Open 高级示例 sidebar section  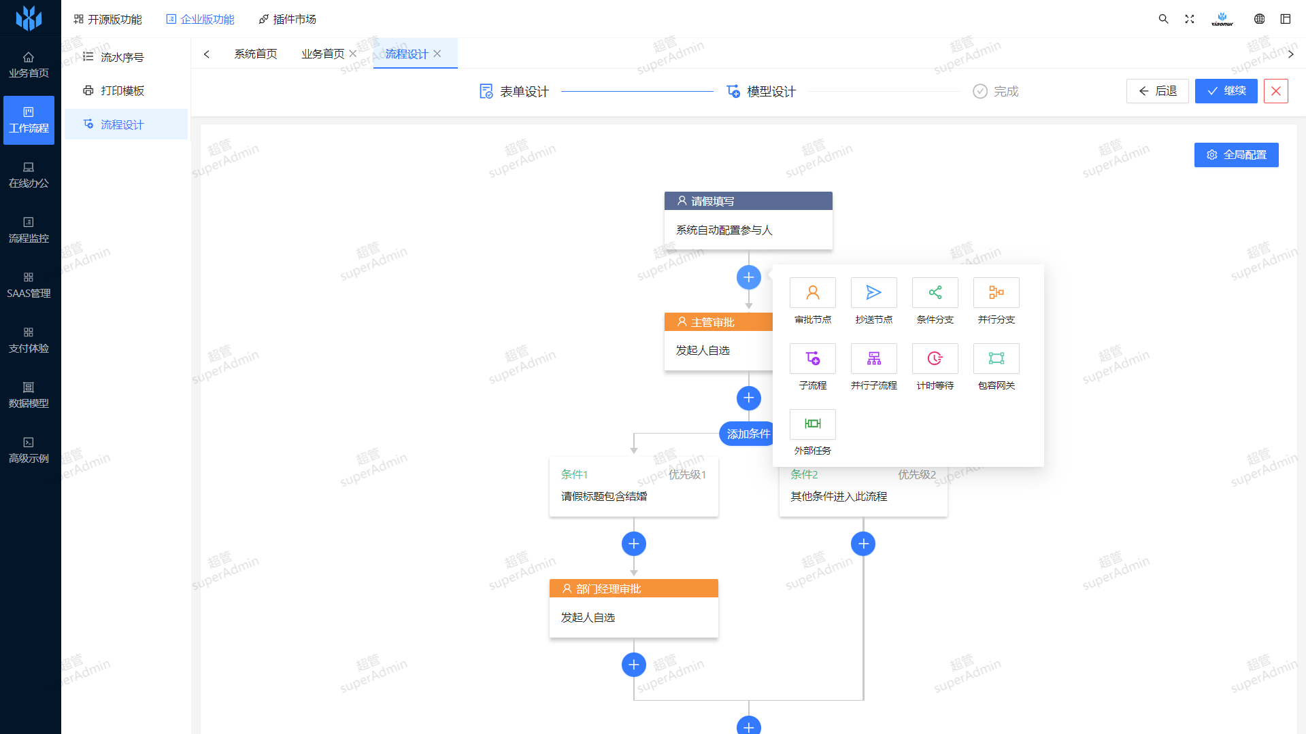(x=29, y=451)
